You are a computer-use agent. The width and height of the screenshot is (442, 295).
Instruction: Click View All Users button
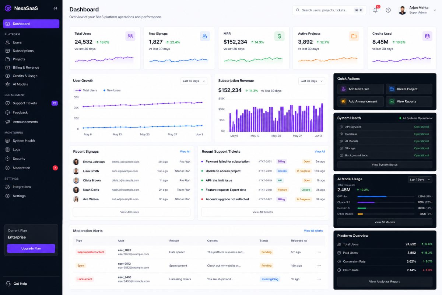(x=131, y=212)
